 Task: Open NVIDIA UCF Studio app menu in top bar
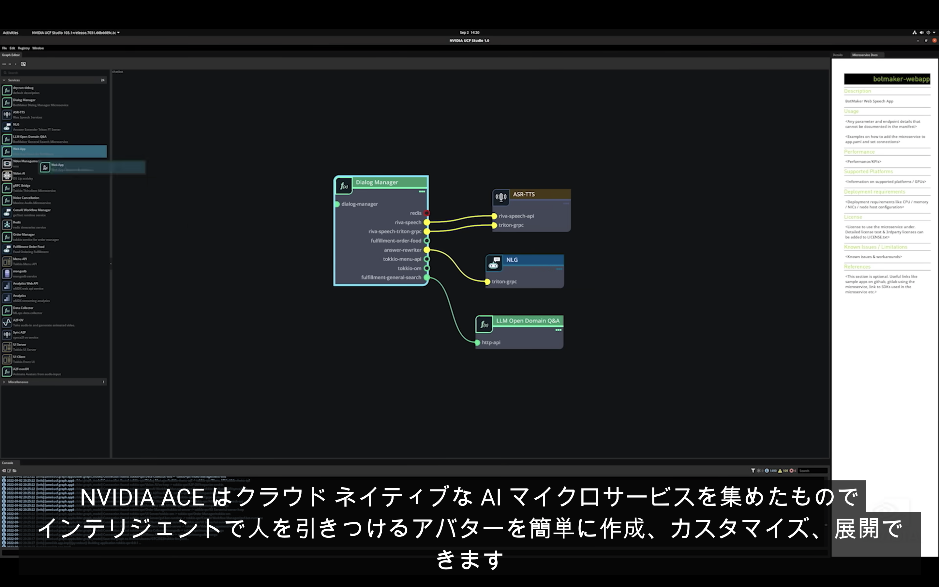(76, 33)
